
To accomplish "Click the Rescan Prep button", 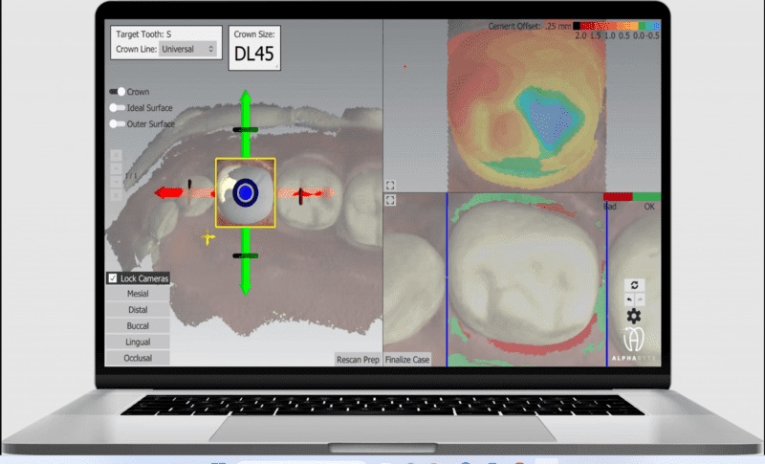I will tap(358, 360).
